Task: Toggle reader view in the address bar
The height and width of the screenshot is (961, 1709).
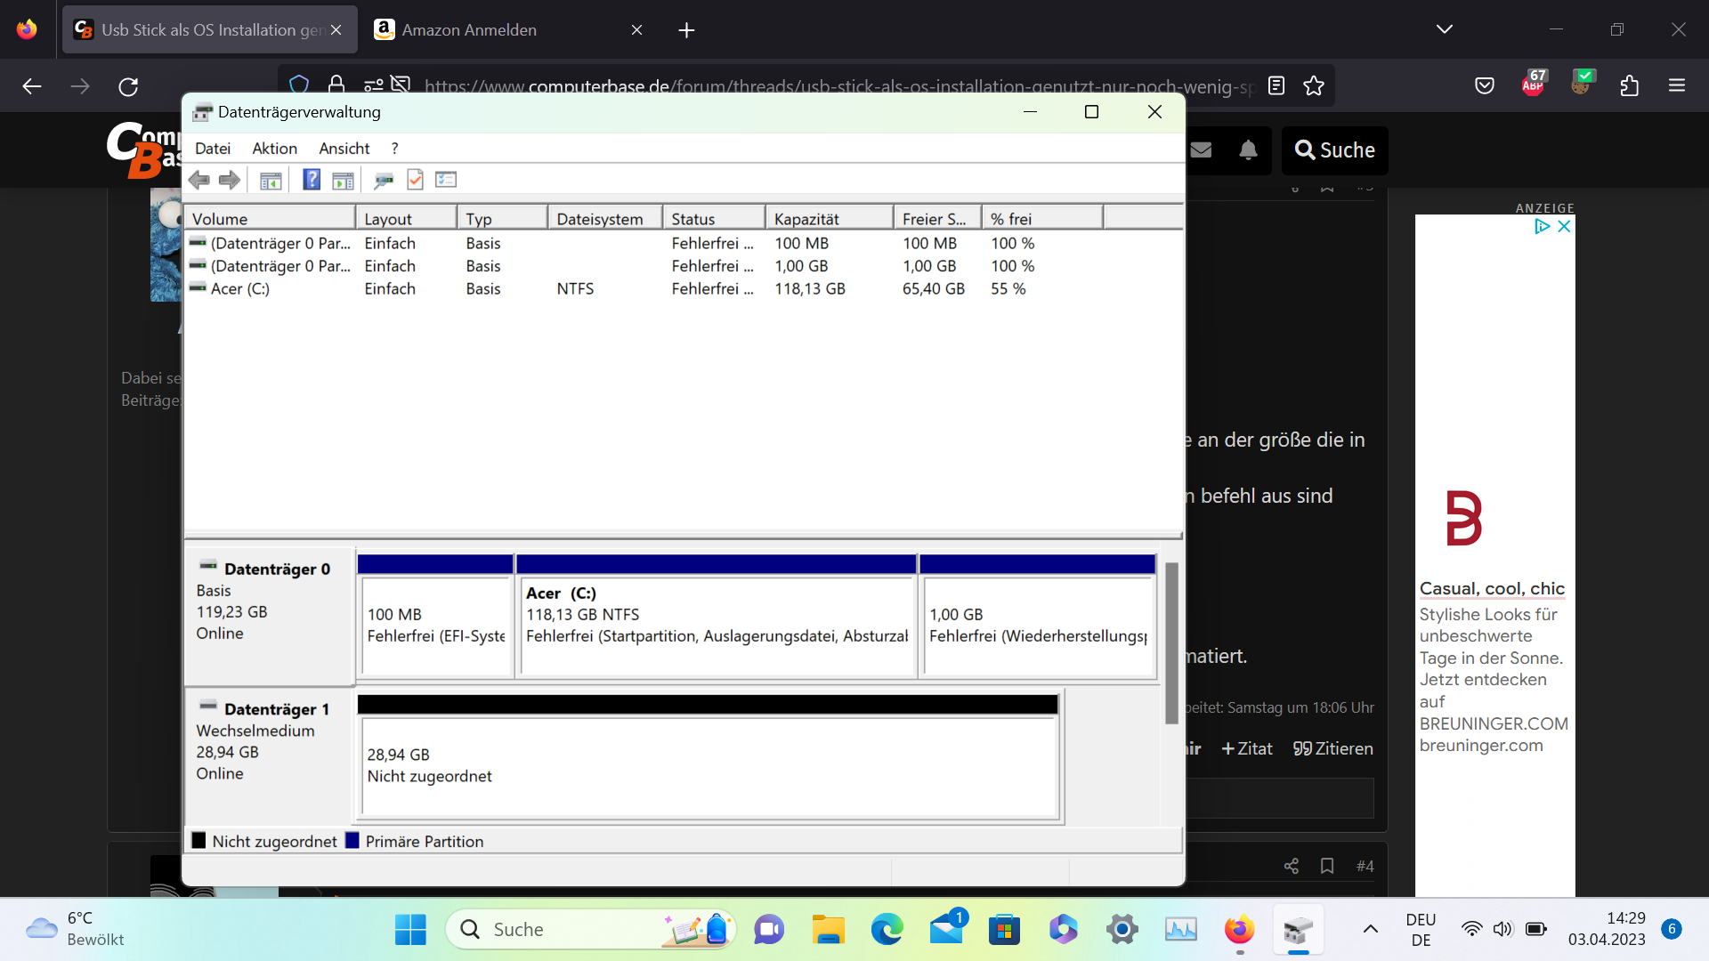Action: coord(1276,85)
